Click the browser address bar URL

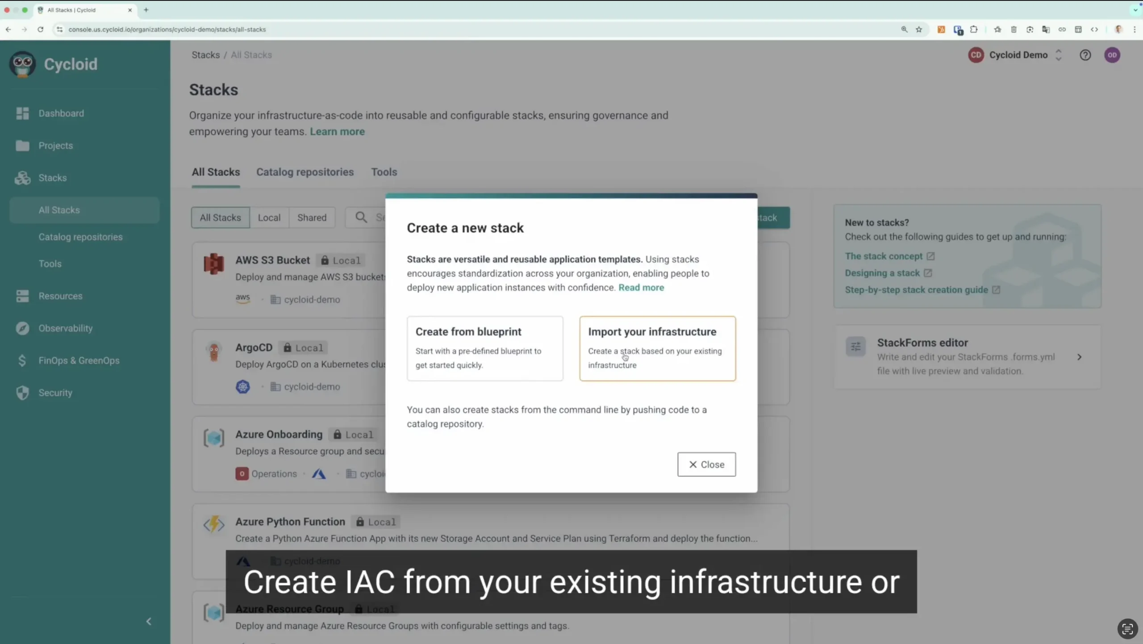pos(167,29)
